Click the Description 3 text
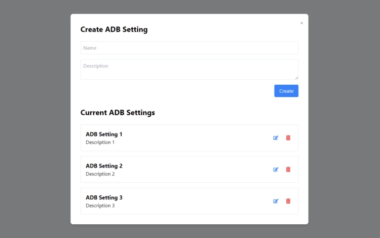The width and height of the screenshot is (380, 238). (100, 206)
